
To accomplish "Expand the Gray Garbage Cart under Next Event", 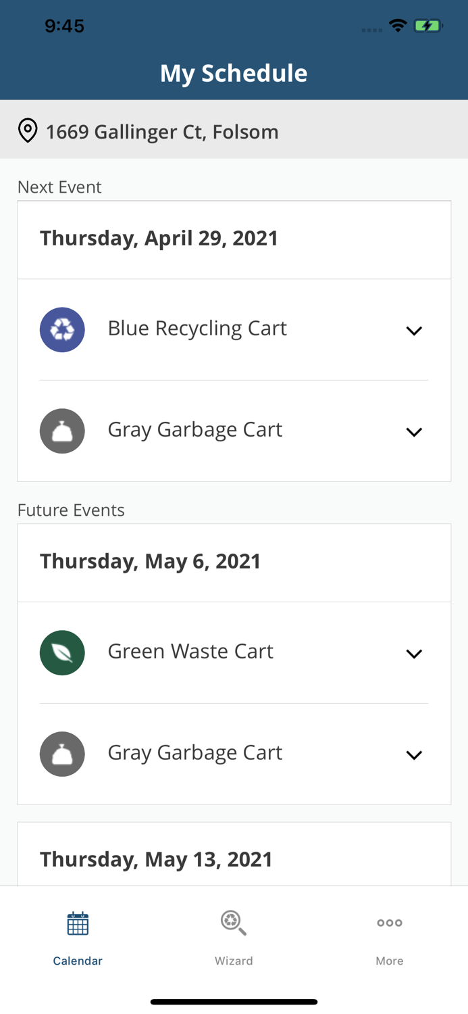I will [x=415, y=431].
